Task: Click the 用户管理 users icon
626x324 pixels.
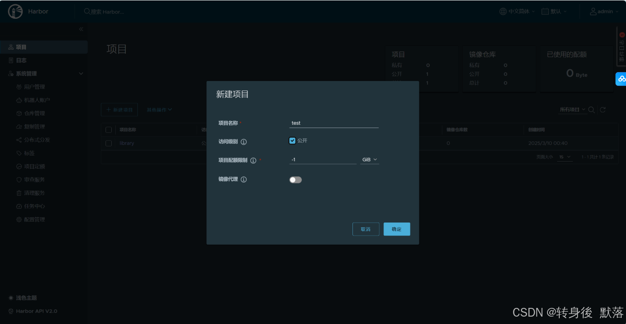Action: pos(19,87)
